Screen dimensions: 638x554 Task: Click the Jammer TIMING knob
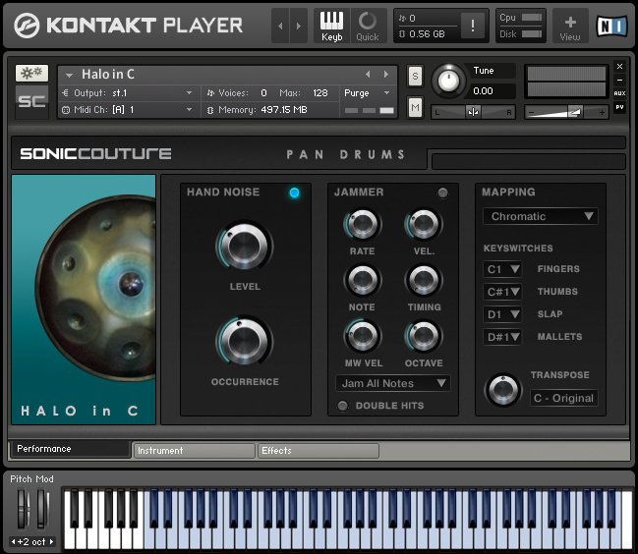pyautogui.click(x=424, y=280)
